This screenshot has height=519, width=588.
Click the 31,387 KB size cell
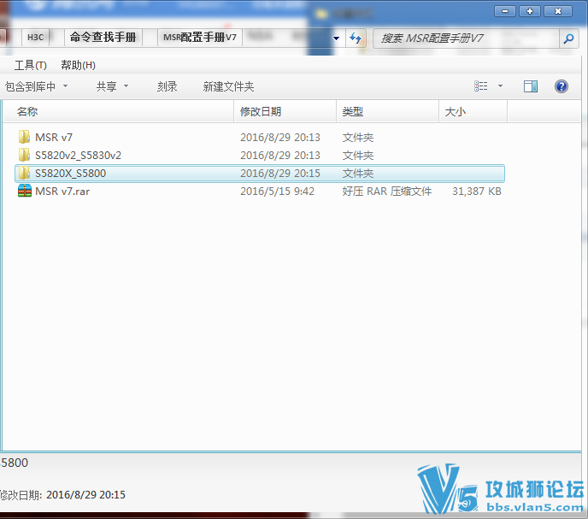point(477,192)
